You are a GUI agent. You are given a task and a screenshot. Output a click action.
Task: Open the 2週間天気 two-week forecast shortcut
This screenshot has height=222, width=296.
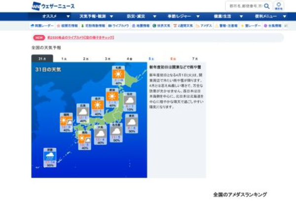tap(183, 26)
